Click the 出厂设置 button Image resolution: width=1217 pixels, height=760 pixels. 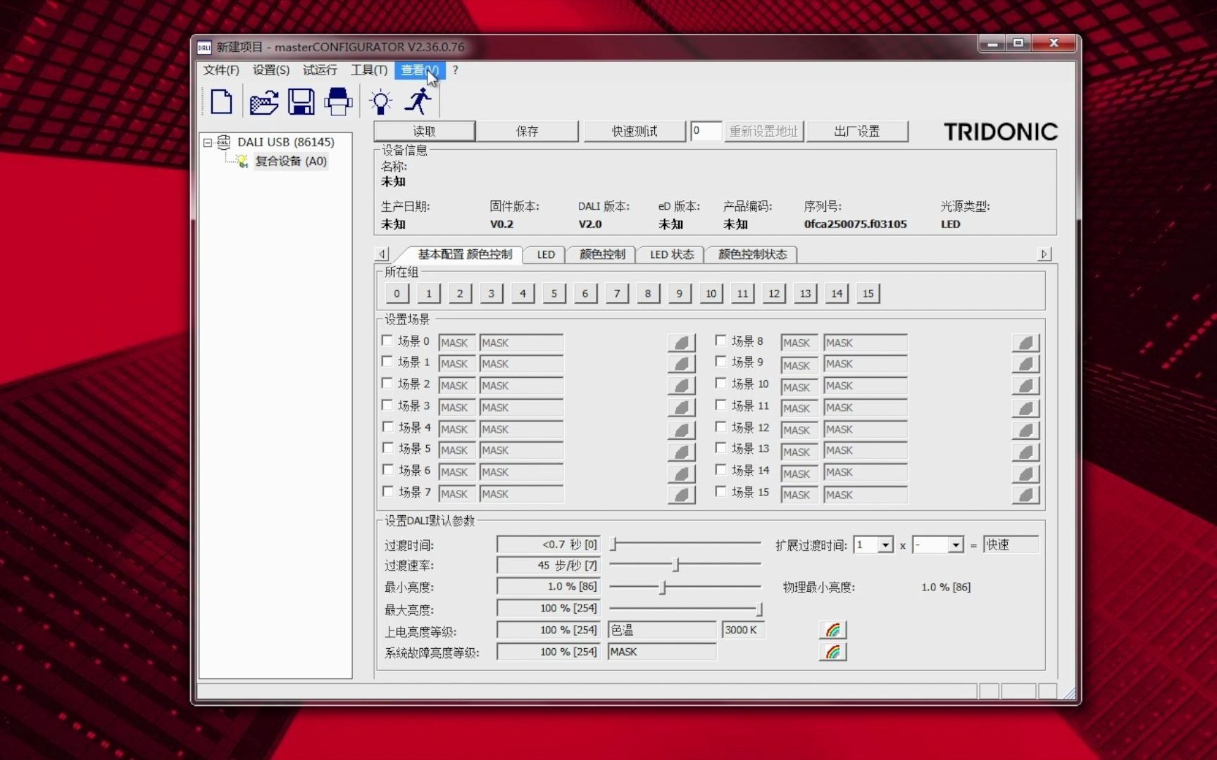coord(857,132)
